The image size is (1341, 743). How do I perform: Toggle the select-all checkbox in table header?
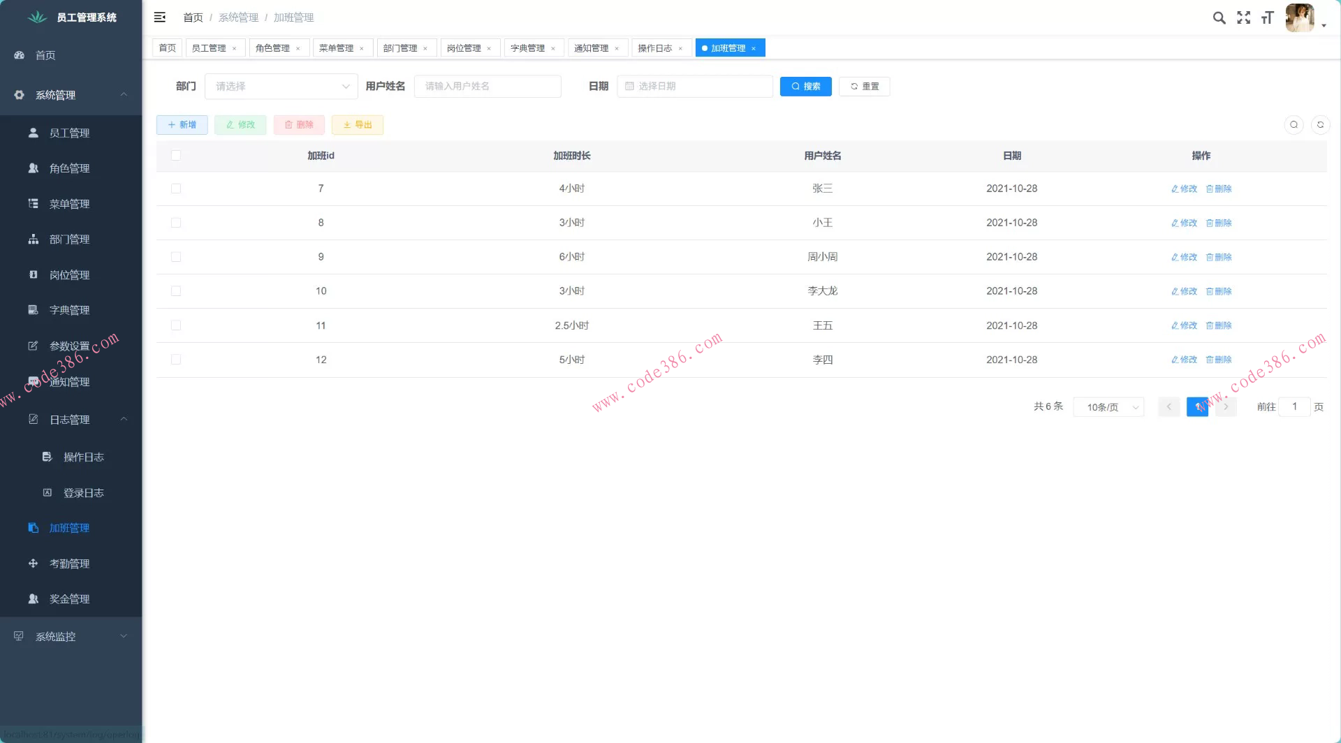176,156
